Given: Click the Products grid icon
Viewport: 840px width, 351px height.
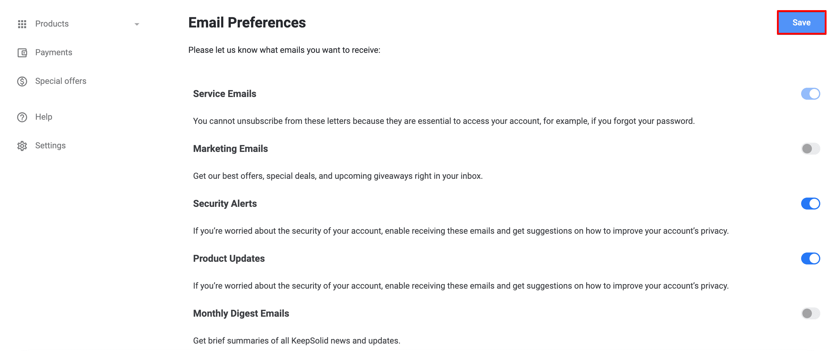Looking at the screenshot, I should tap(22, 24).
